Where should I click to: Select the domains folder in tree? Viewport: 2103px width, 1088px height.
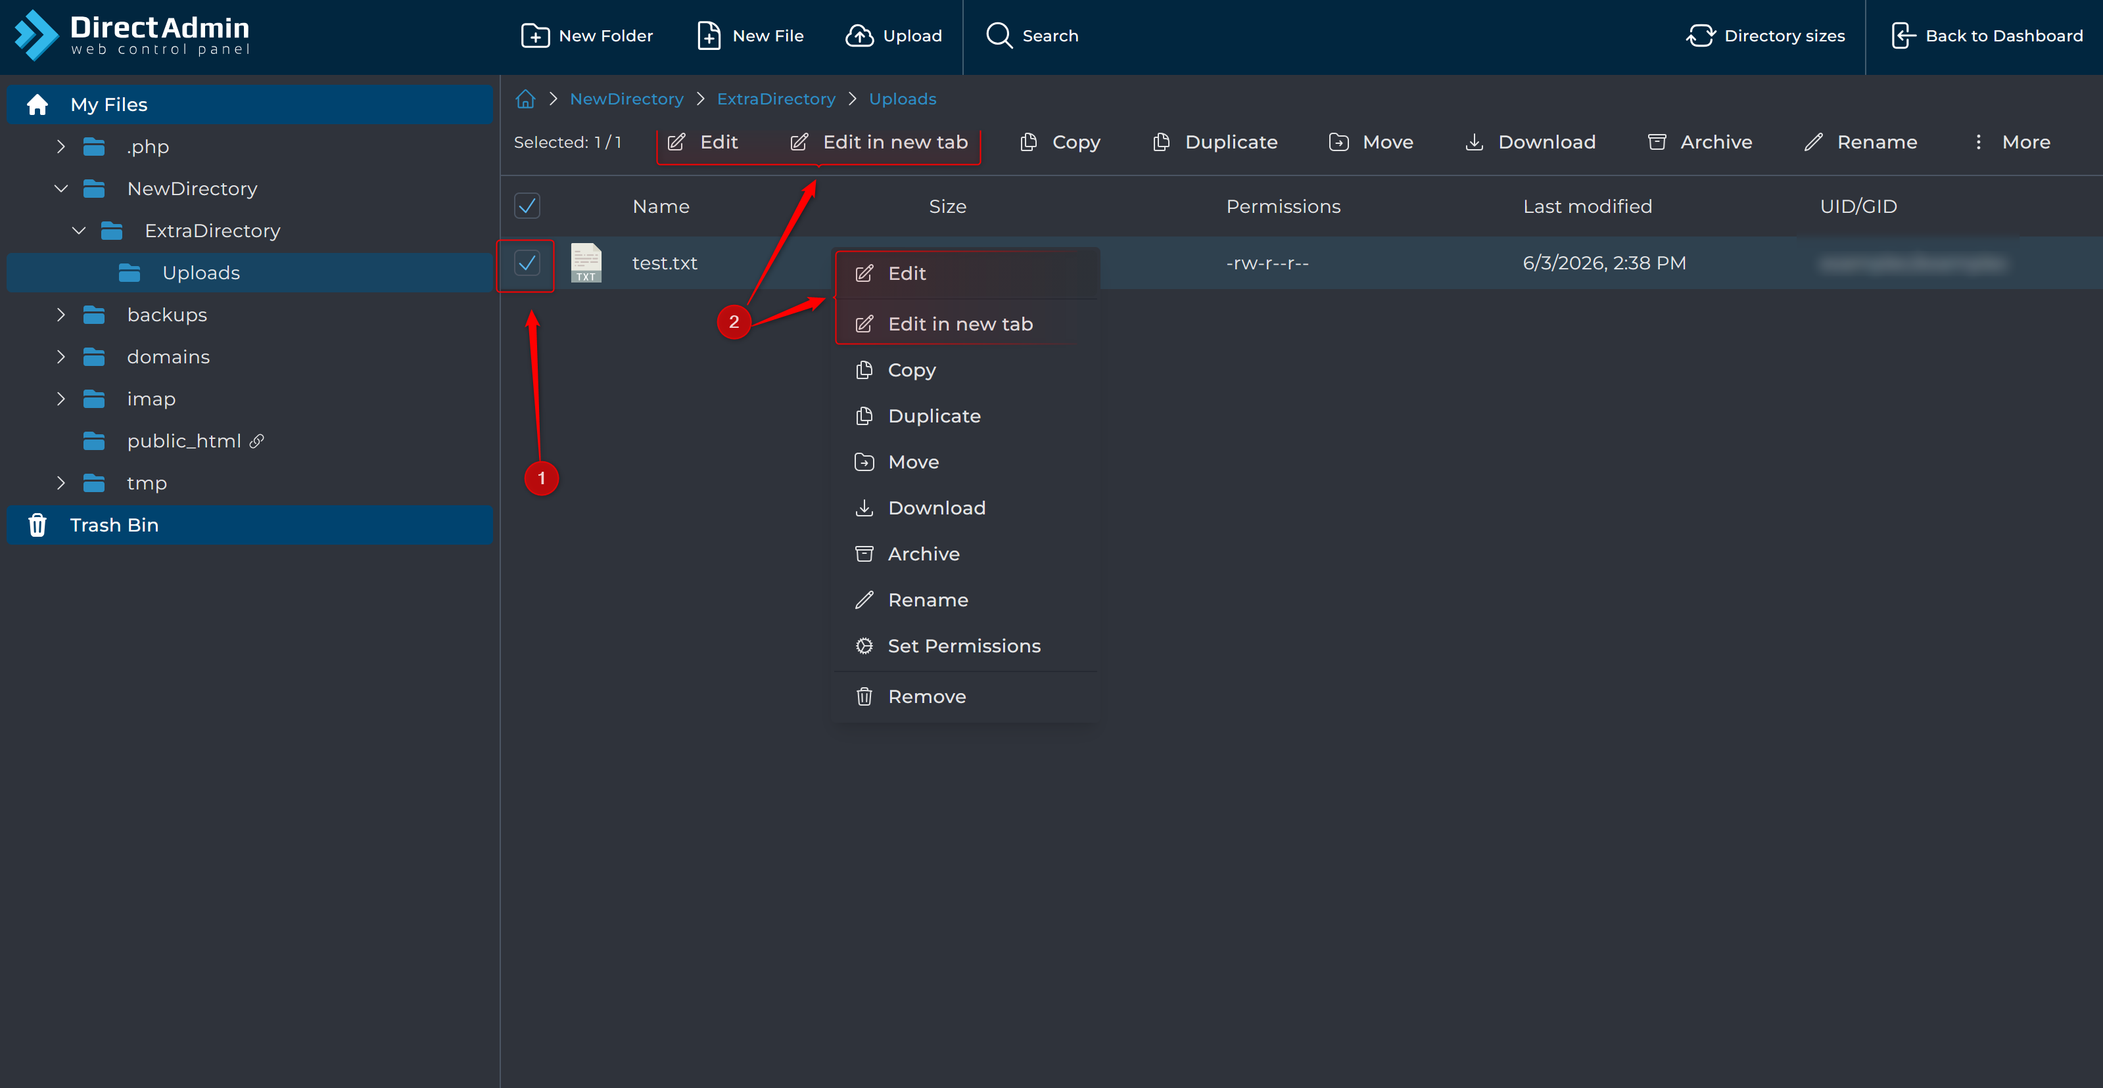pyautogui.click(x=168, y=357)
